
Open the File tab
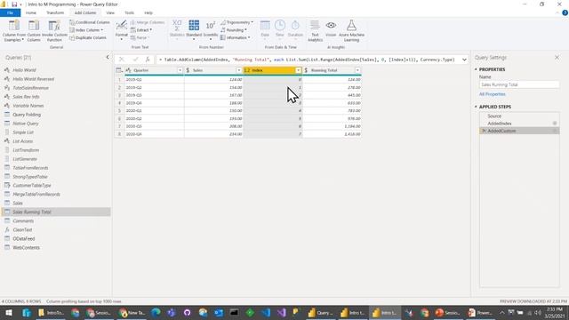(x=10, y=12)
